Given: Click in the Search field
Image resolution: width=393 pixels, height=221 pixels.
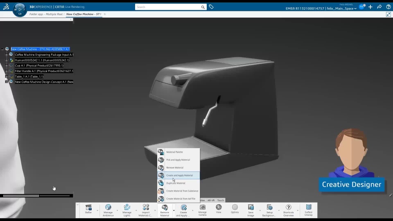Looking at the screenshot, I should coord(168,7).
